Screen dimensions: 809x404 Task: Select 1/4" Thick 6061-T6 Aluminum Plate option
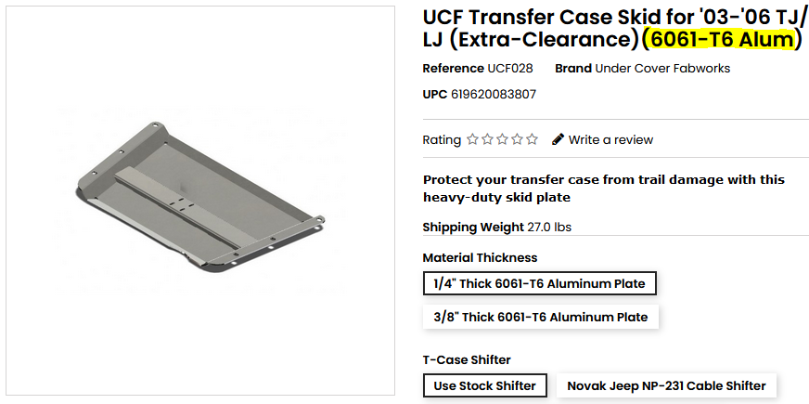point(540,282)
